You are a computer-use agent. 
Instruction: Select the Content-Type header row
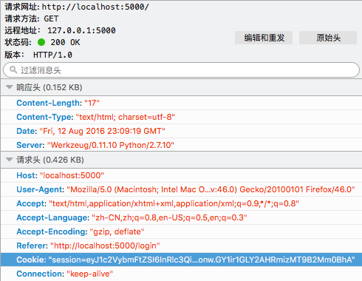tap(182, 117)
